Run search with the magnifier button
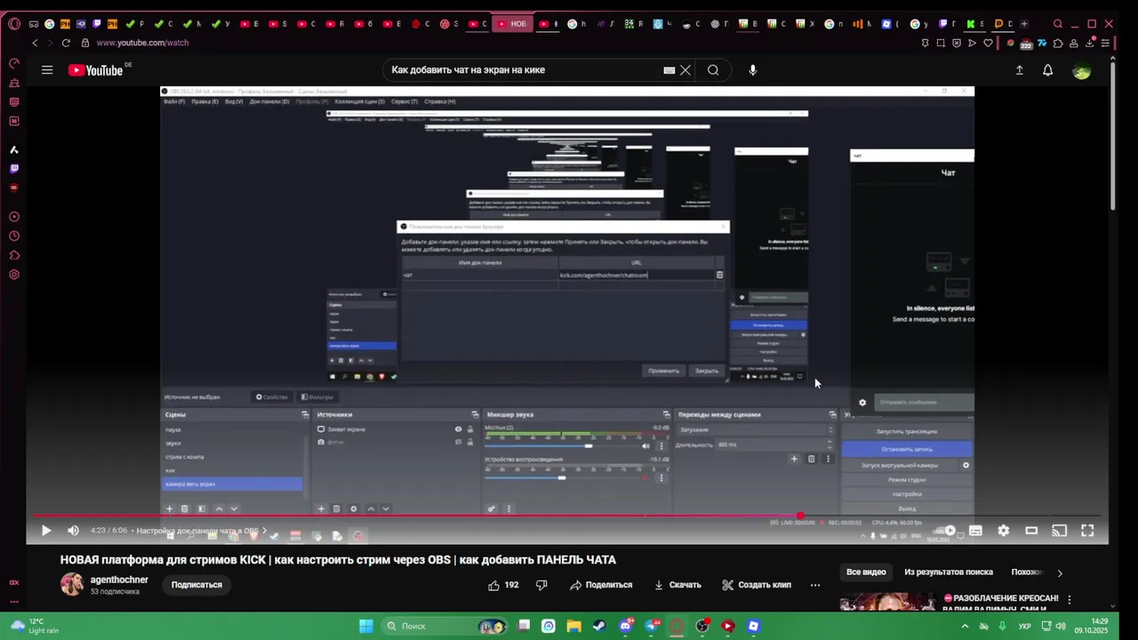 pyautogui.click(x=713, y=70)
